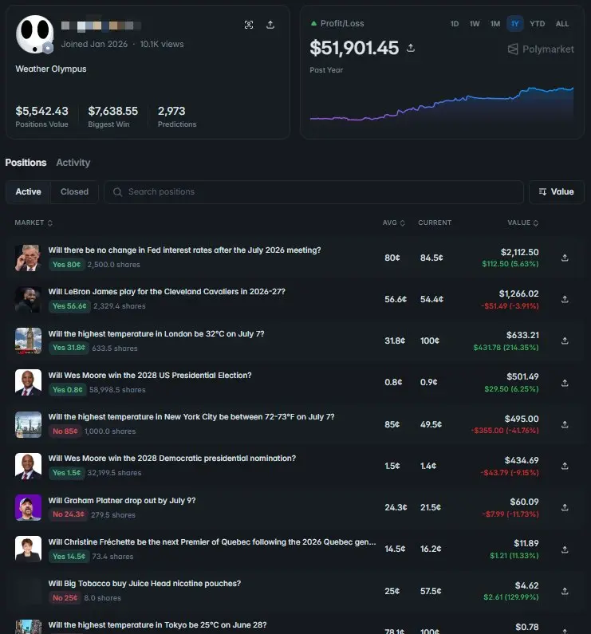Open the New York City skyline thumbnail
Image resolution: width=591 pixels, height=634 pixels.
coord(29,424)
